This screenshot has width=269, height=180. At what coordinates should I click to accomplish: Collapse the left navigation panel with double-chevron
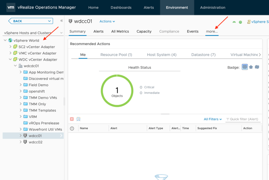(62, 21)
